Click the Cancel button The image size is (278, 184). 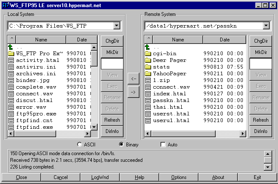point(60,177)
